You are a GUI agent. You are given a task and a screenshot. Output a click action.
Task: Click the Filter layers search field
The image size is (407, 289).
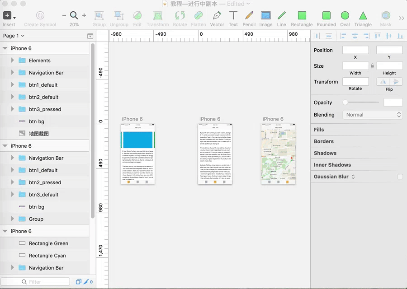[35, 281]
